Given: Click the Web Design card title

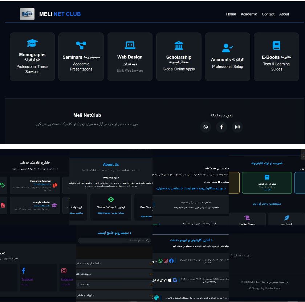Looking at the screenshot, I should click(x=130, y=57).
